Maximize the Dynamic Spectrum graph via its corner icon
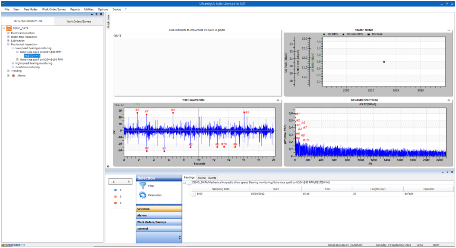 (x=448, y=100)
